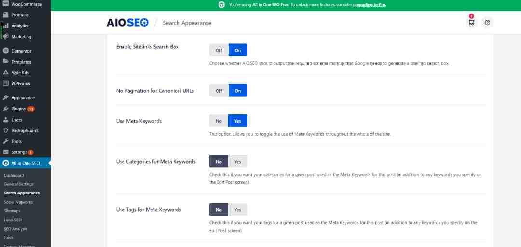Image resolution: width=521 pixels, height=247 pixels.
Task: Select Yes for Use Categories for Meta Keywords
Action: (x=237, y=162)
